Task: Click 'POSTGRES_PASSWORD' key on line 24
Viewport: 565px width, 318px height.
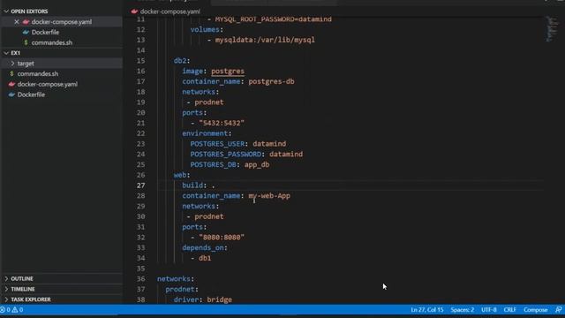Action: click(x=226, y=155)
